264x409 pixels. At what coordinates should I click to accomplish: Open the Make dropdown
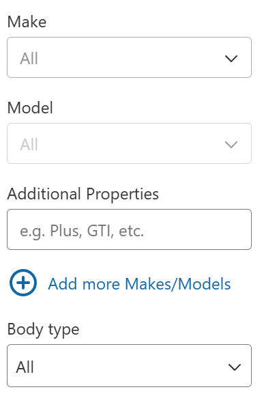point(129,57)
